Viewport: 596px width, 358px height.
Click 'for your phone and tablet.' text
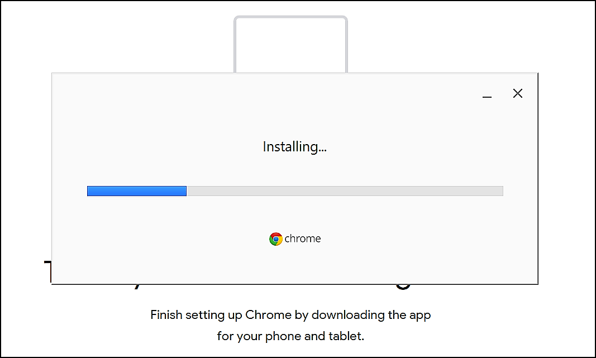[x=290, y=336]
